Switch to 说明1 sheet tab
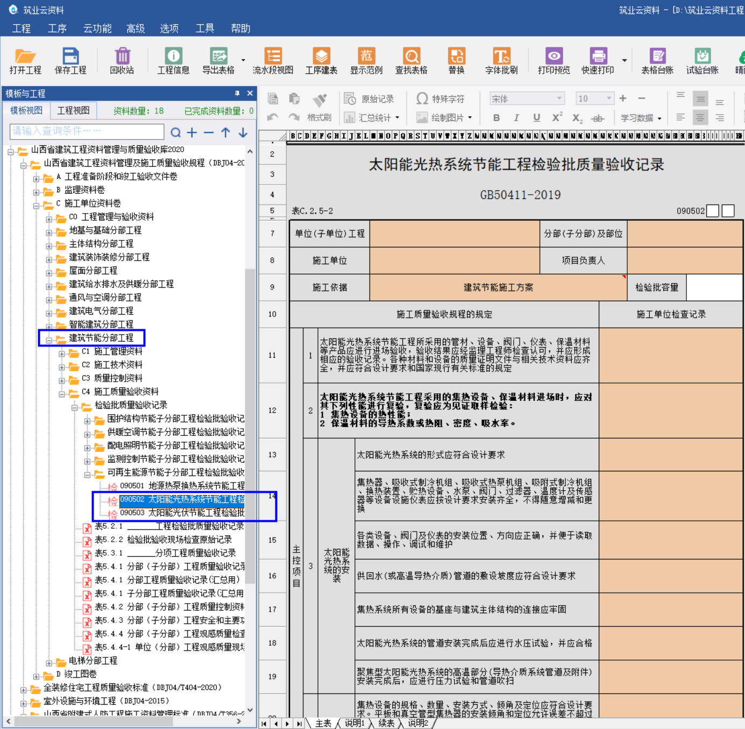This screenshot has width=745, height=729. click(354, 723)
